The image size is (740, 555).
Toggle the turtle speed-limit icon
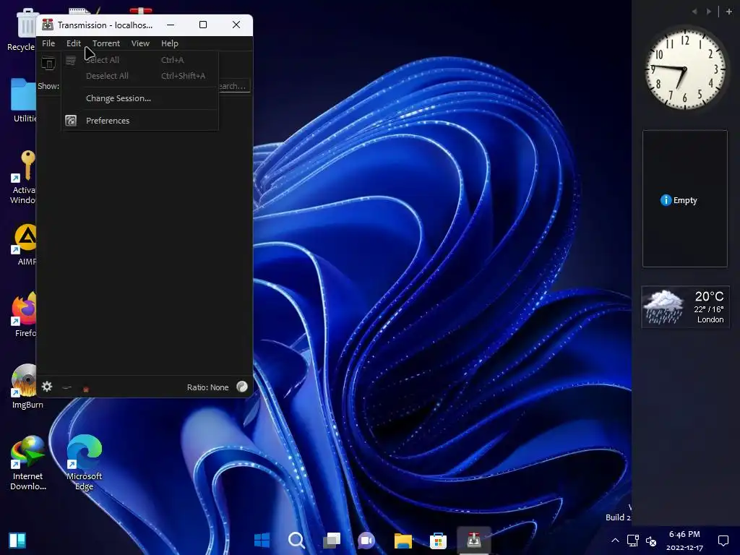[66, 387]
